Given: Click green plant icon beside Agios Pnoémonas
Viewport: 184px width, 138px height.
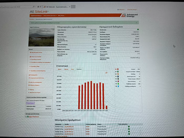Looking at the screenshot, I should coord(28,116).
